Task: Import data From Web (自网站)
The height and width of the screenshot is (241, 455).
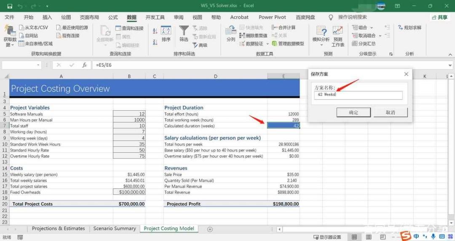Action: 29,36
